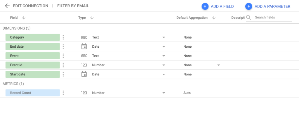The image size is (299, 133).
Task: Click None aggregation in Start date row
Action: [187, 74]
